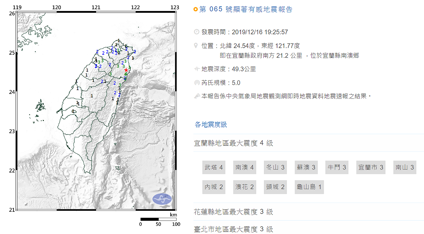Select the 南山 3 station tag
424x234 pixels.
[405, 167]
